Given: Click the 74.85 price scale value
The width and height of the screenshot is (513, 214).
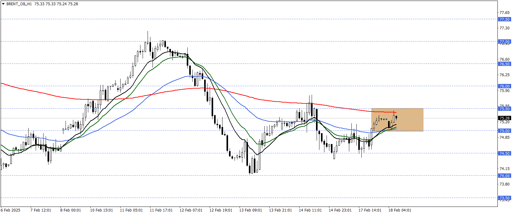Looking at the screenshot, I should 504,137.
